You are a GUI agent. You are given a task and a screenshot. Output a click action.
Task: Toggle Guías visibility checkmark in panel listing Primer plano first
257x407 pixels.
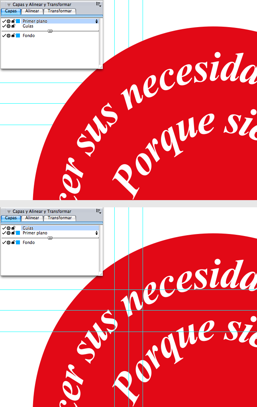4,26
